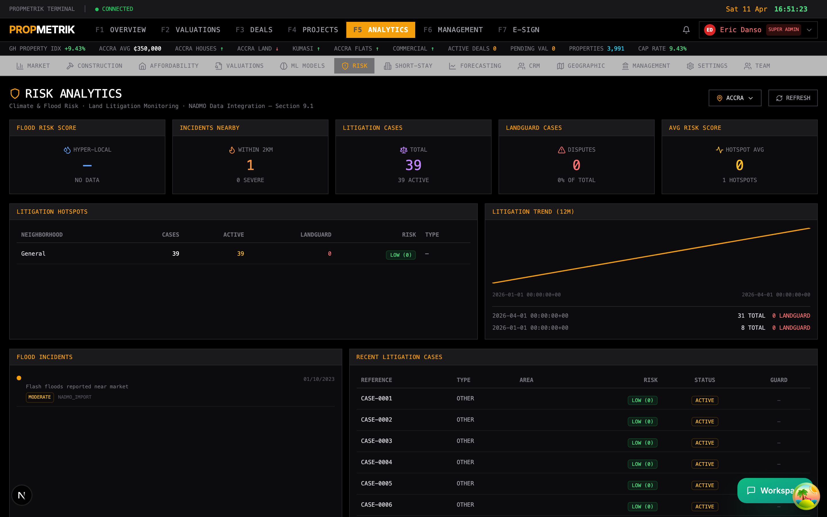Click ACTIVE status for CASE-0003
The height and width of the screenshot is (517, 827).
point(705,443)
